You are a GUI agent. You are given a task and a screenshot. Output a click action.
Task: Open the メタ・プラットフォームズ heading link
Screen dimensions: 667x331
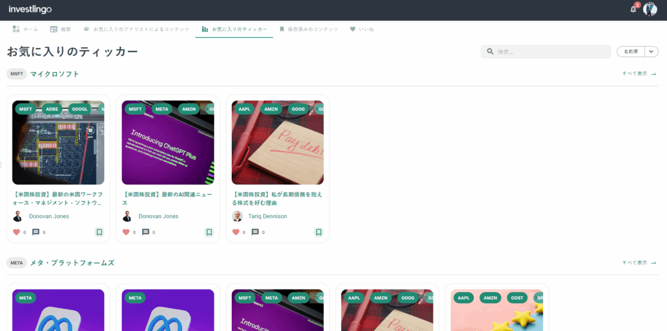72,263
